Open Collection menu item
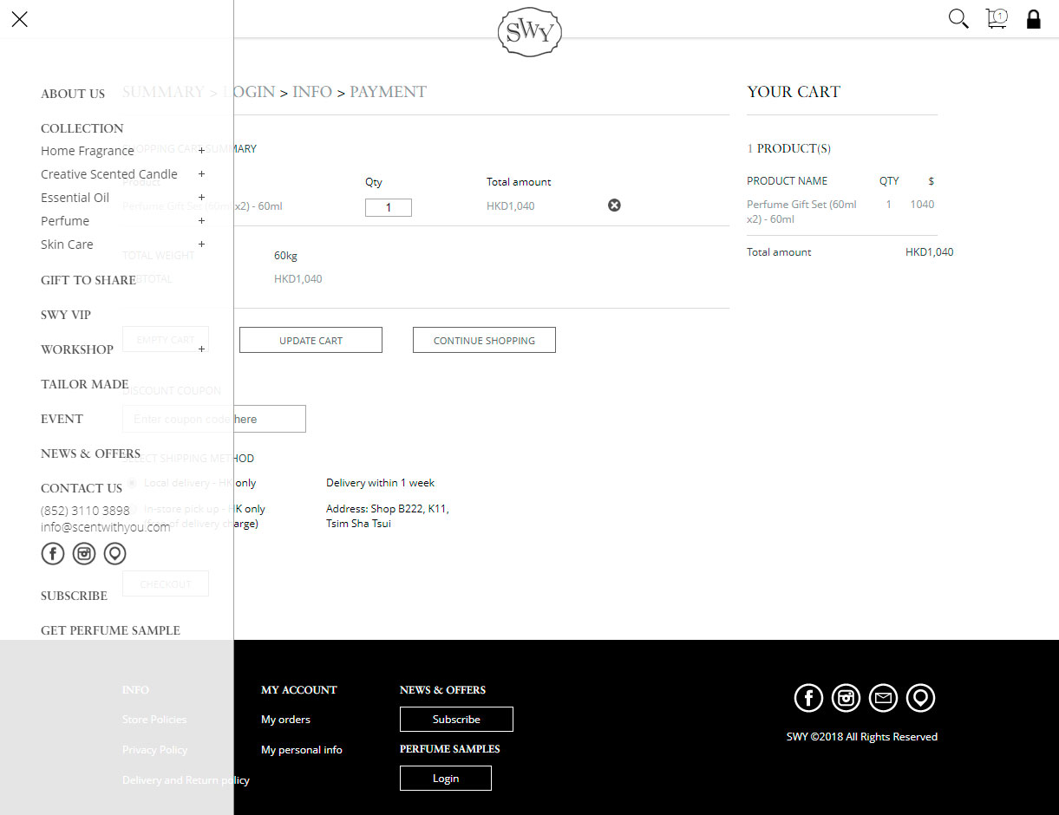The width and height of the screenshot is (1059, 815). [82, 128]
